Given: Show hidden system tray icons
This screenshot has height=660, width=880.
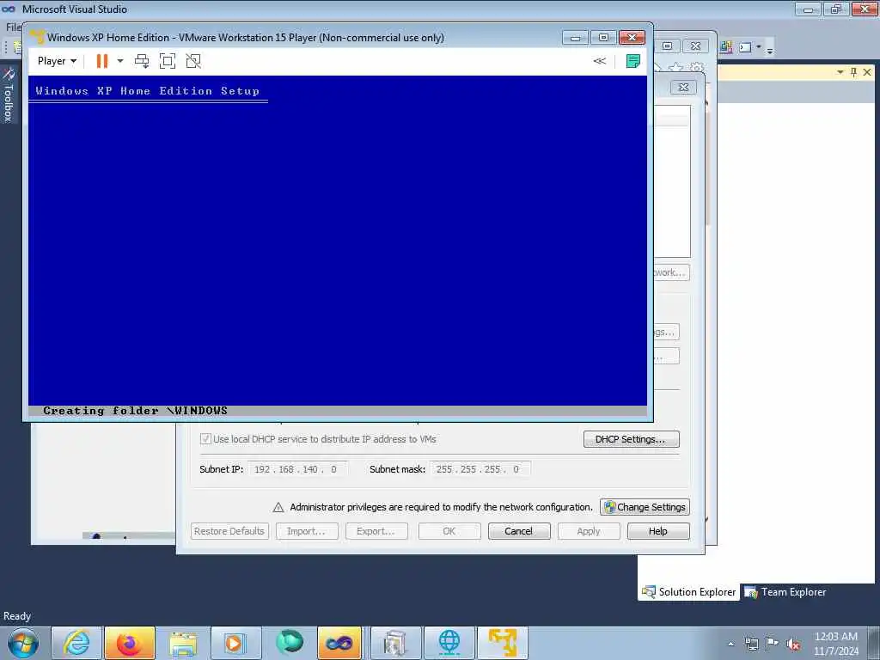Looking at the screenshot, I should click(730, 644).
